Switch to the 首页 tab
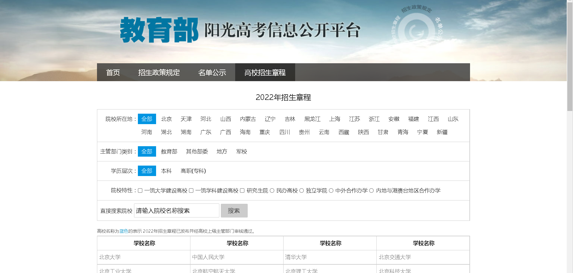Viewport: 573px width, 273px height. pos(113,72)
